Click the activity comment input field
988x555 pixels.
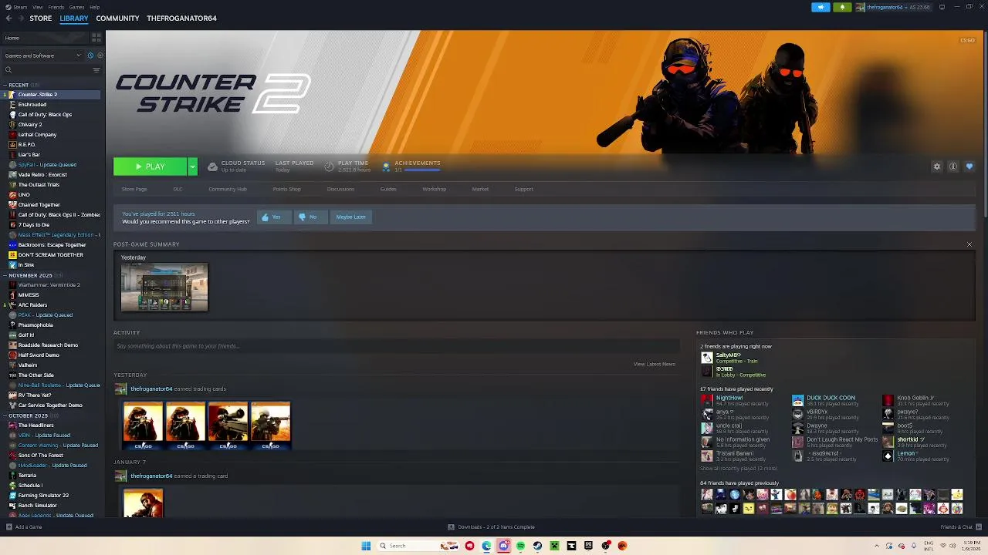(x=396, y=346)
